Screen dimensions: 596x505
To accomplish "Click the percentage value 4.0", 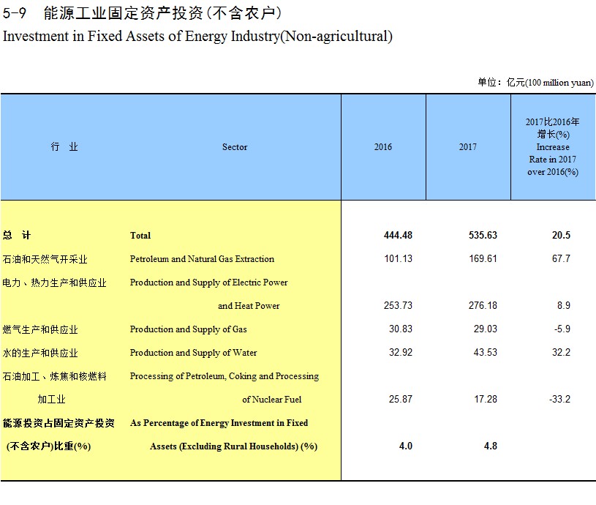I will click(x=406, y=446).
